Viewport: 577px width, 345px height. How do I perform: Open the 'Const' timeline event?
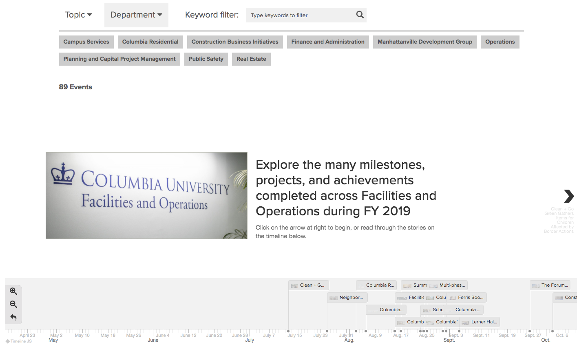(565, 298)
